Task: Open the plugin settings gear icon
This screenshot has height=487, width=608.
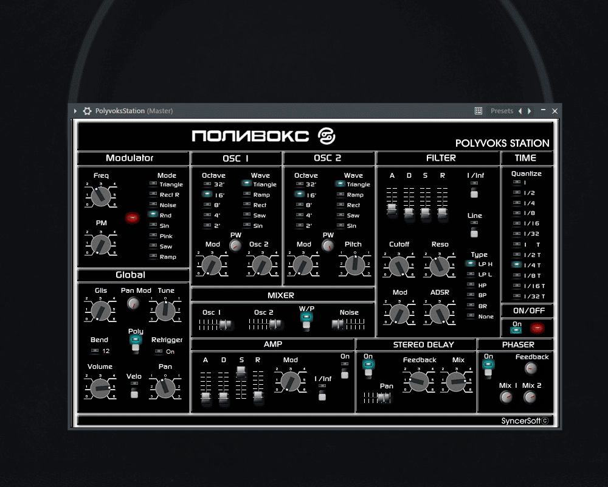Action: coord(87,111)
